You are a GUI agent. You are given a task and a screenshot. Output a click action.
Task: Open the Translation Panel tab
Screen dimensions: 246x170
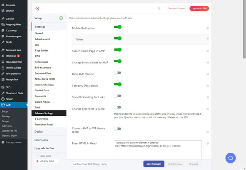(x=44, y=125)
